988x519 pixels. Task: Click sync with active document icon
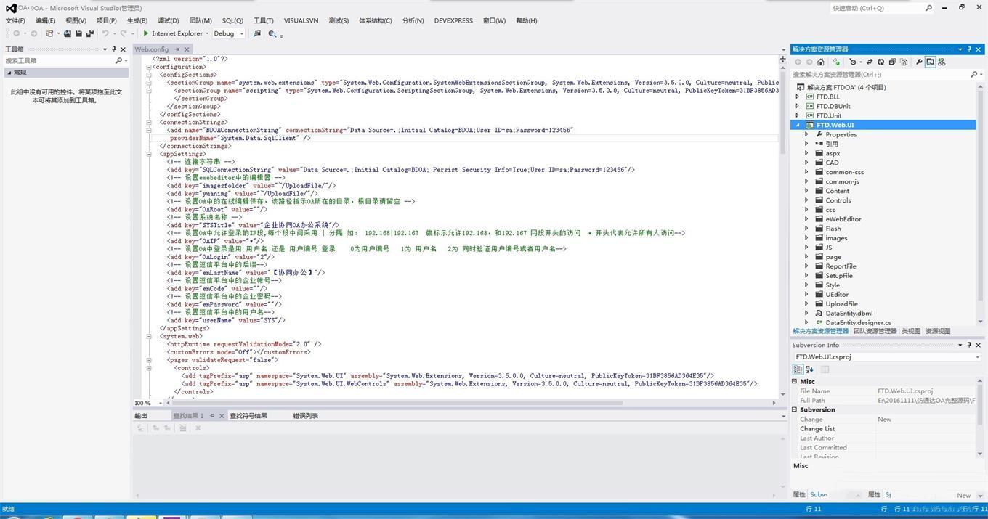(870, 62)
